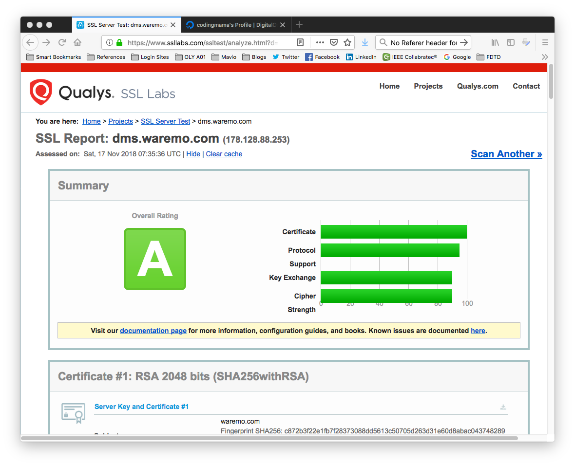Download Server Key and Certificate #1 icon
This screenshot has width=575, height=466.
503,407
